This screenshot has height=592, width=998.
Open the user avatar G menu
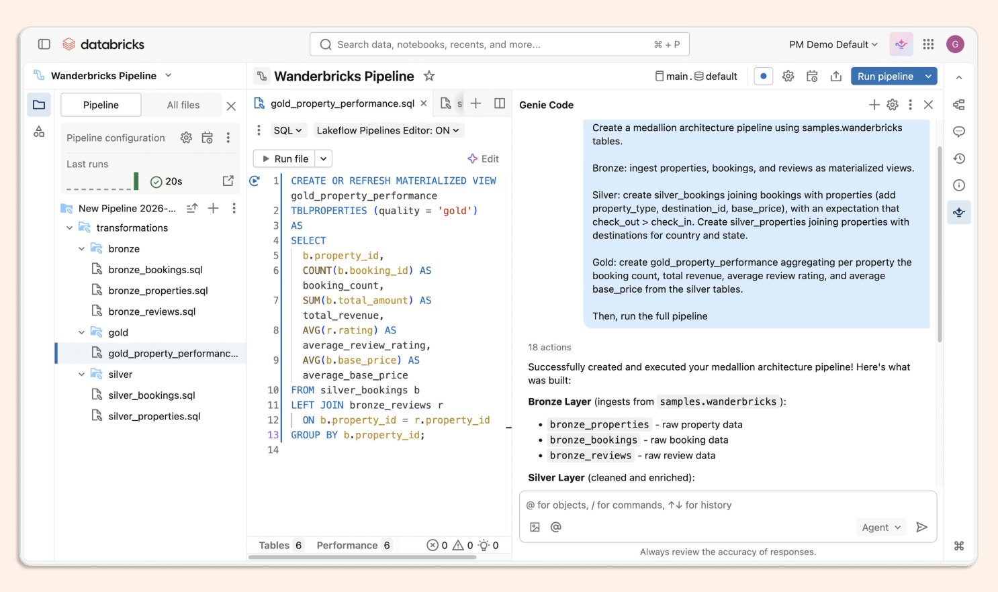tap(955, 44)
